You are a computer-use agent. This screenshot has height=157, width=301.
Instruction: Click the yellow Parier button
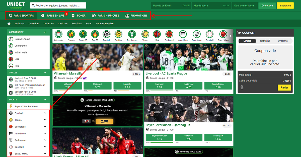pos(284,88)
